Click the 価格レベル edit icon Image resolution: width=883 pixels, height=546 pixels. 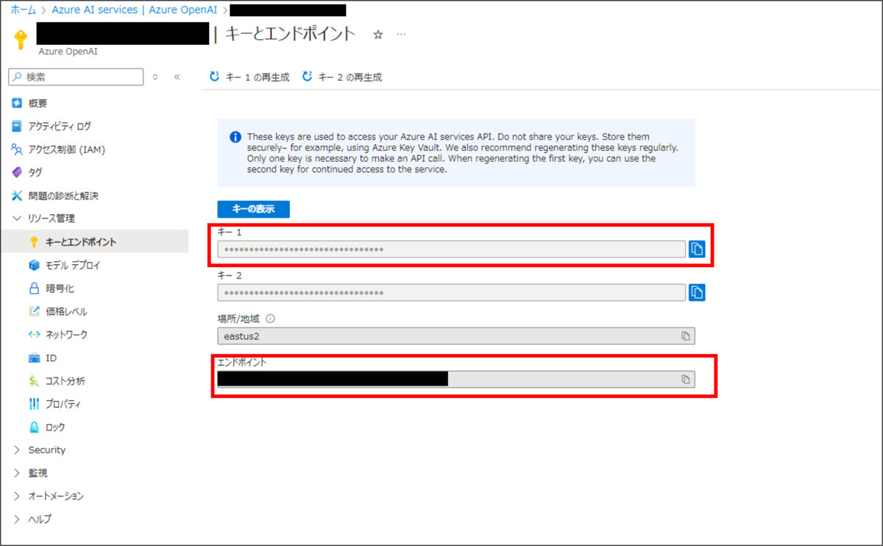(x=34, y=311)
